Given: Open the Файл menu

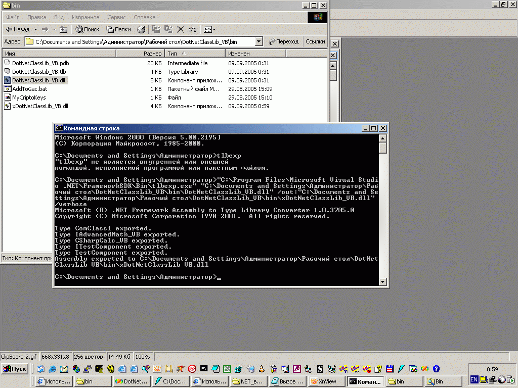Looking at the screenshot, I should click(x=13, y=17).
